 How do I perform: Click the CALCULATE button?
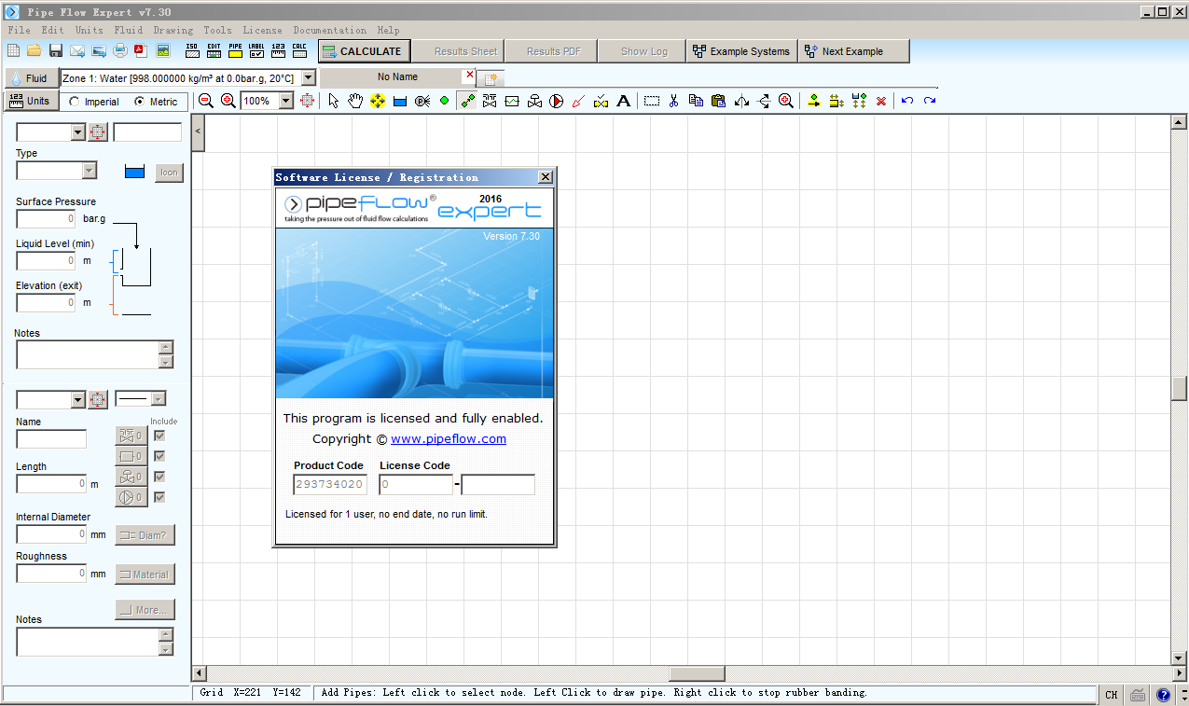(365, 51)
